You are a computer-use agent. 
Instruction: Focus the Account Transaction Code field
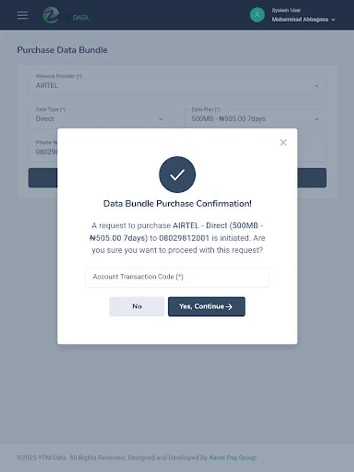177,277
